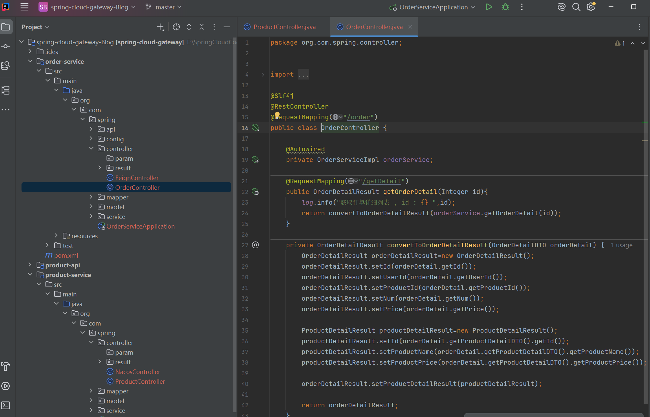Screen dimensions: 650x417
Task: Open the Project view dropdown
Action: pyautogui.click(x=35, y=27)
